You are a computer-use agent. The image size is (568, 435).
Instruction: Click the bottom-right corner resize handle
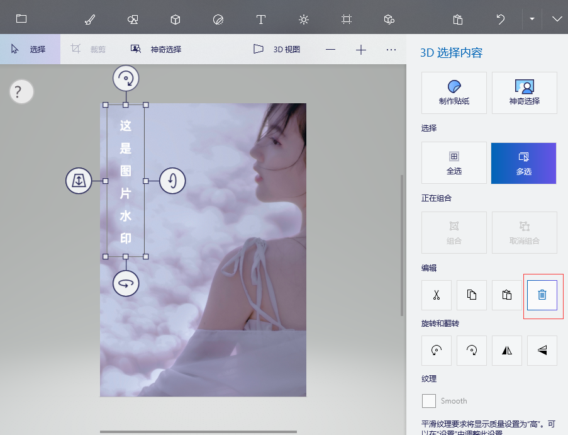146,257
